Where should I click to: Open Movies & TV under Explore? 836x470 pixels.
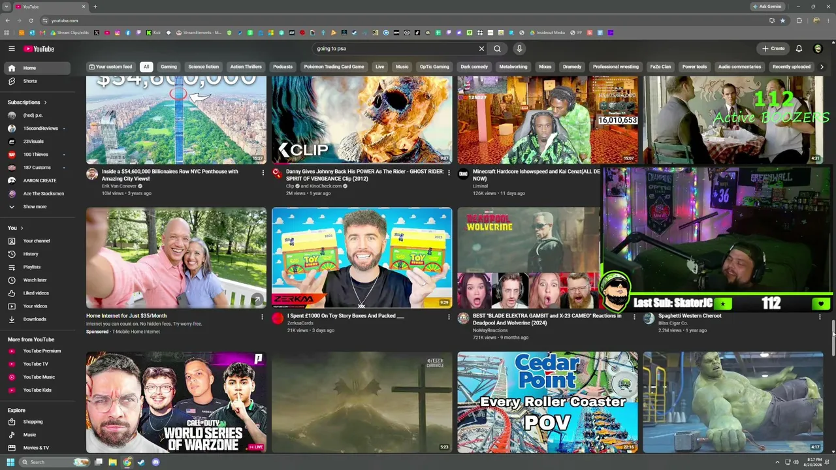click(x=39, y=448)
